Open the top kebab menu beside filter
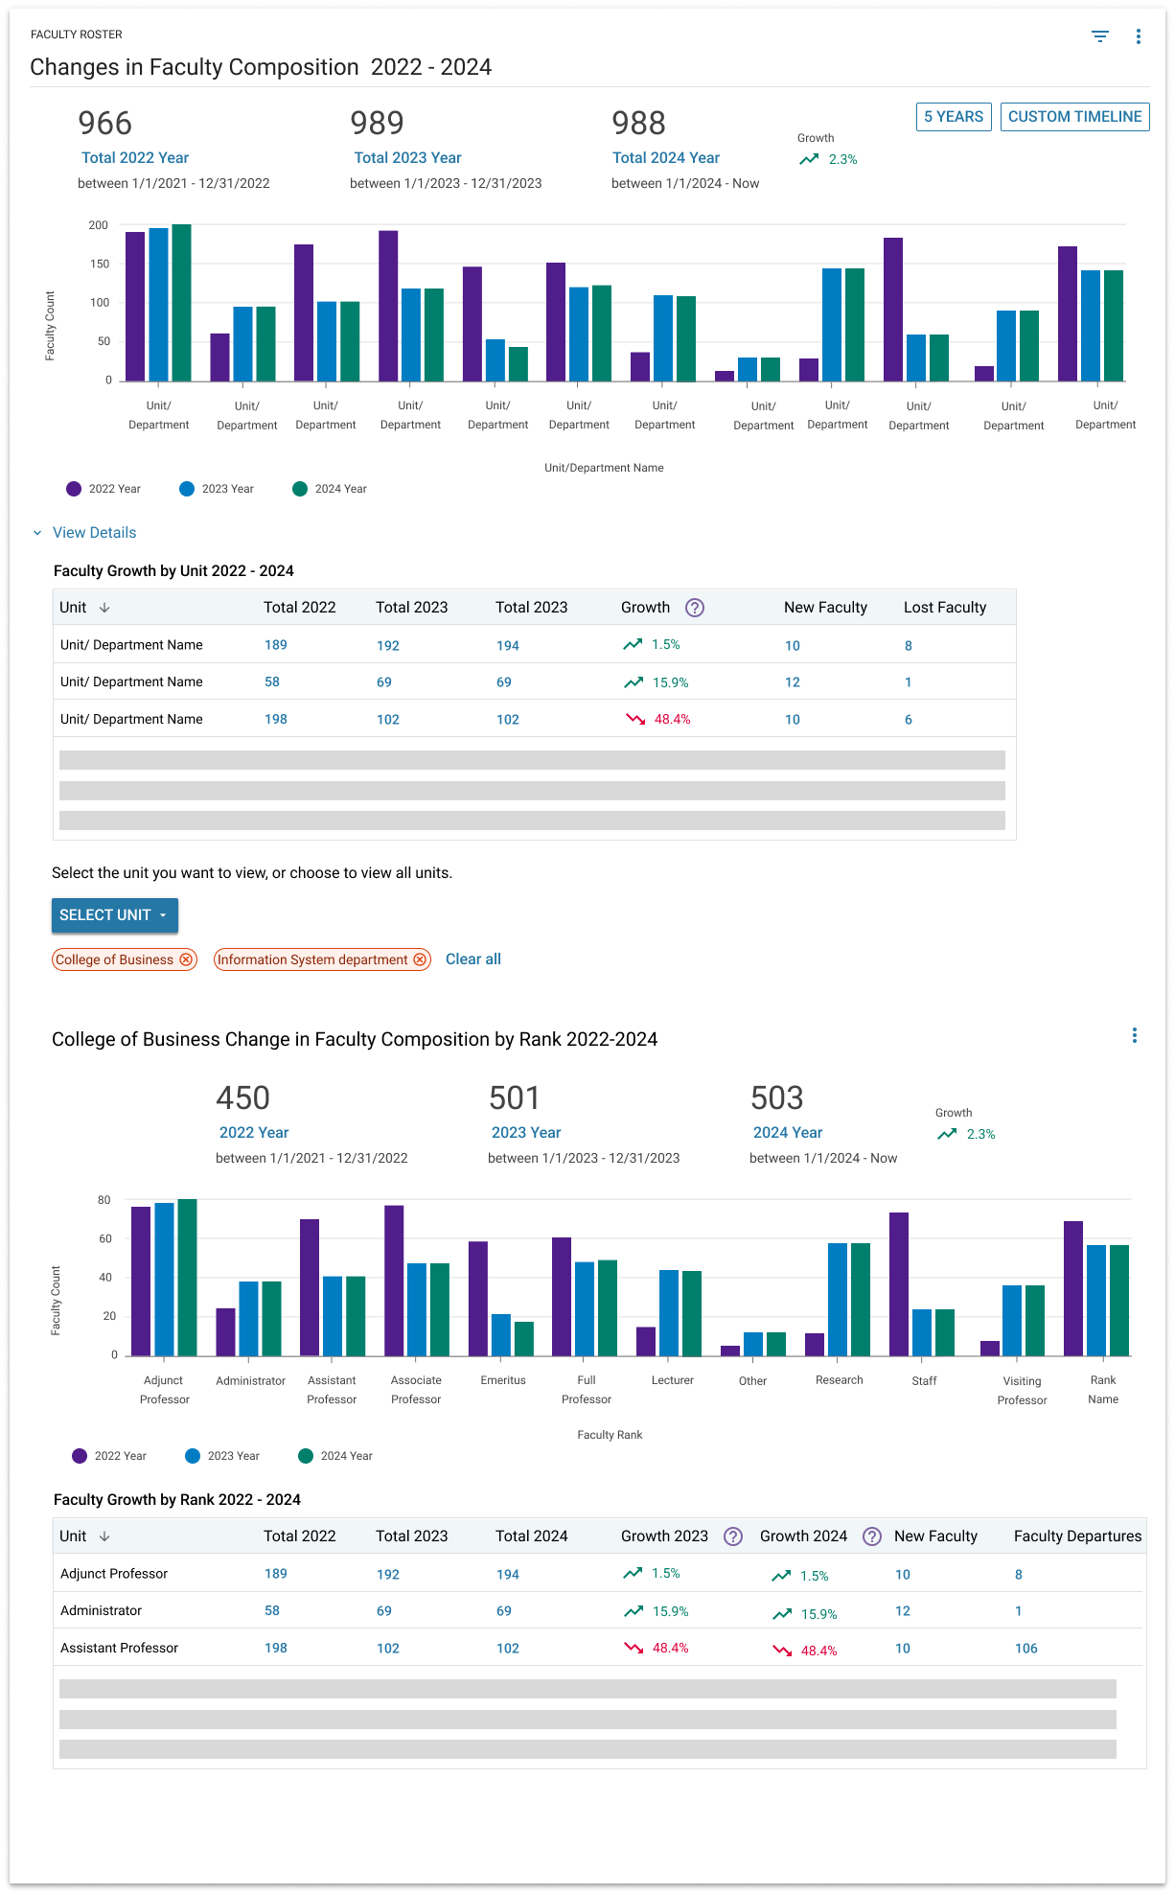This screenshot has width=1175, height=1894. tap(1138, 36)
